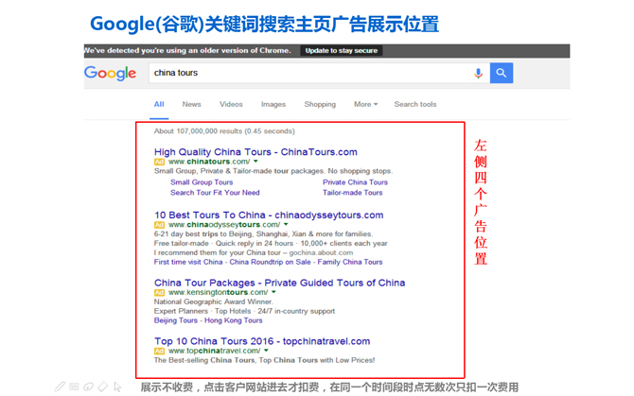Open the More dropdown menu
This screenshot has height=396, width=634.
pyautogui.click(x=366, y=104)
